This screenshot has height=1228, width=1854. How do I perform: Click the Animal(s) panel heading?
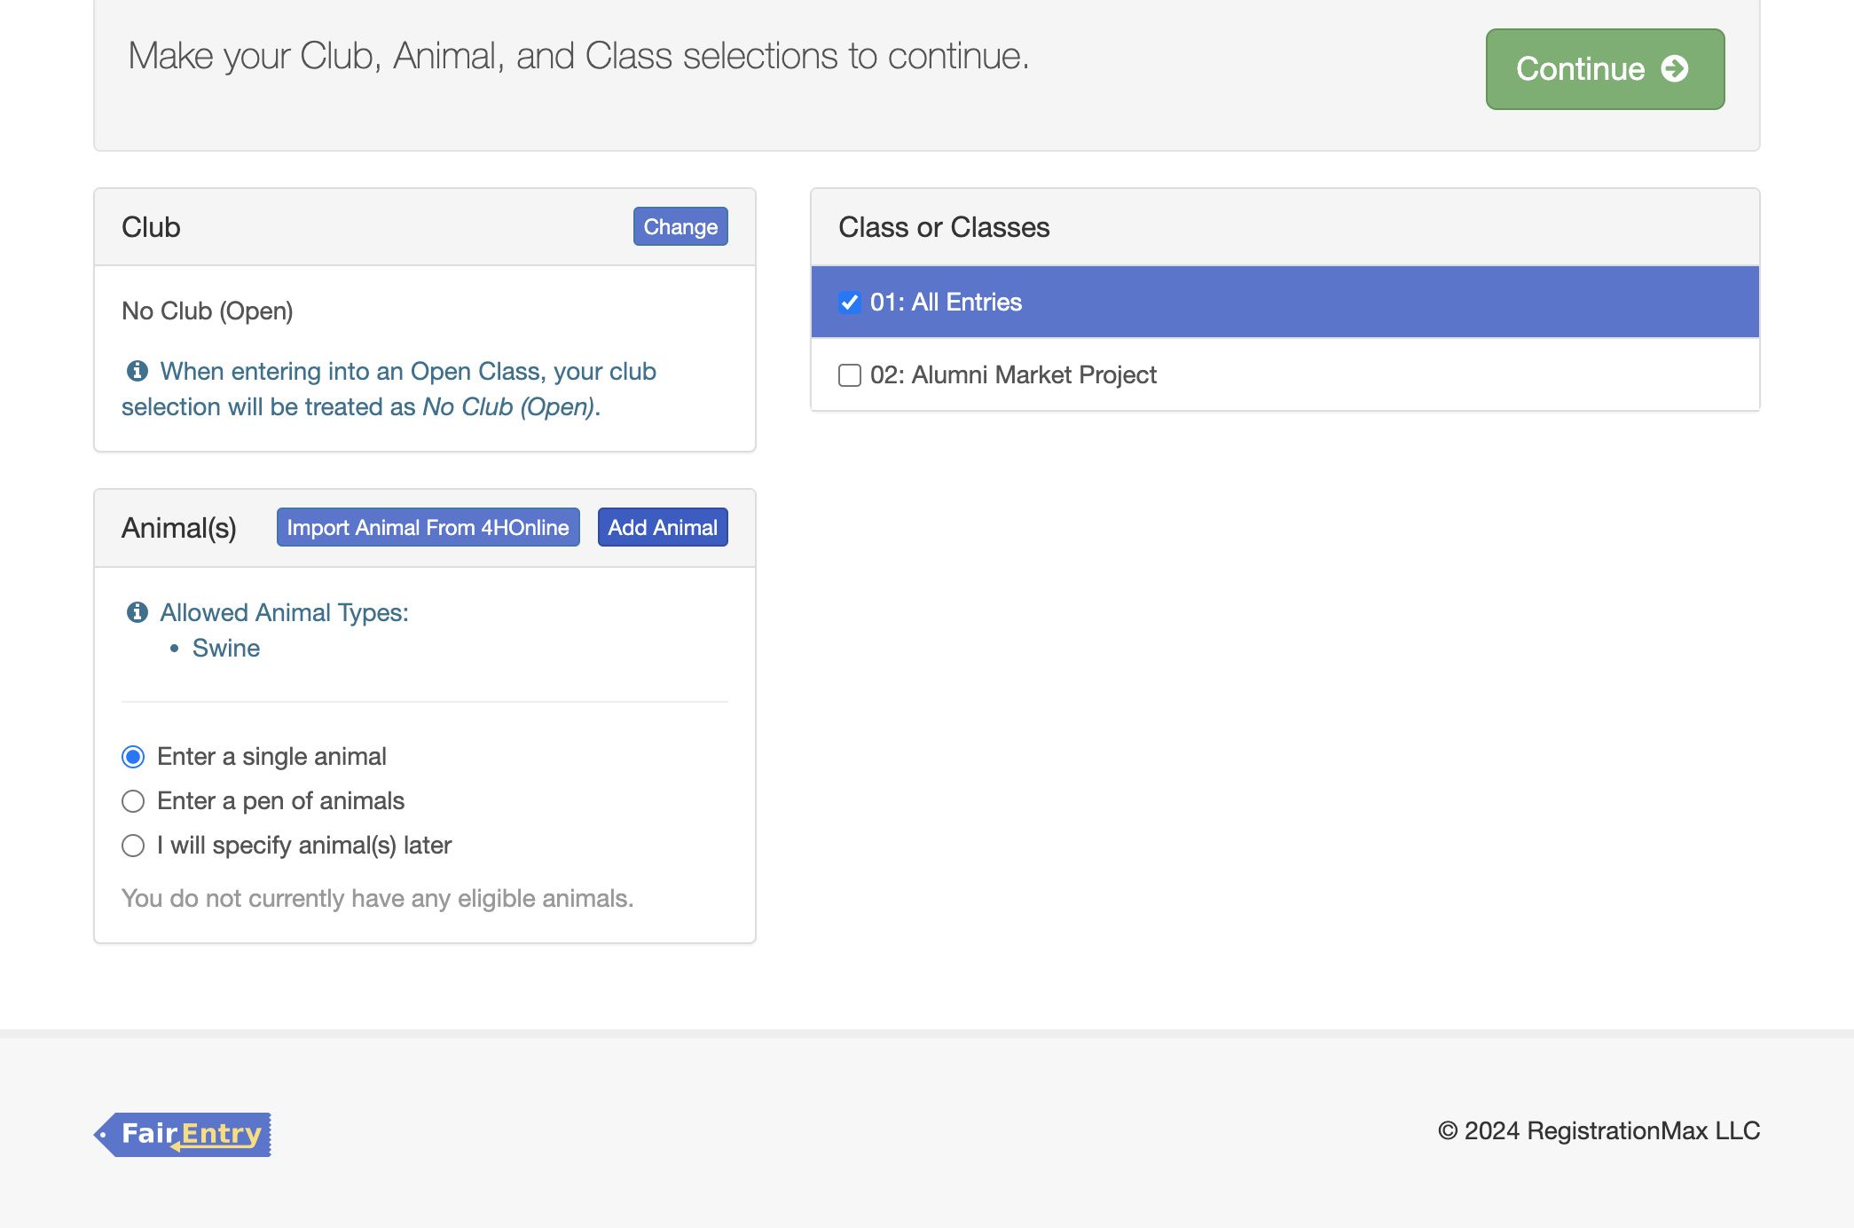point(179,528)
